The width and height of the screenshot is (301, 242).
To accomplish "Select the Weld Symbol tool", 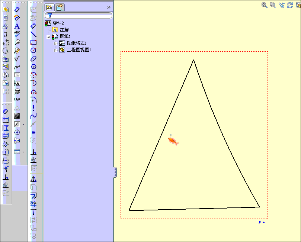I will [x=17, y=67].
